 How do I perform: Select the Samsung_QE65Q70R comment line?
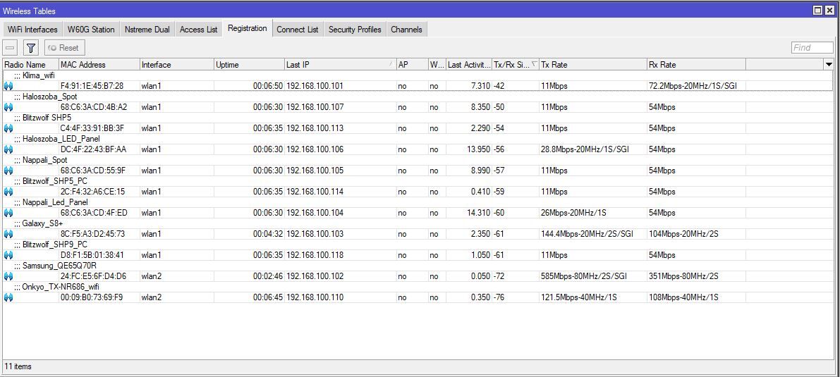(x=55, y=266)
